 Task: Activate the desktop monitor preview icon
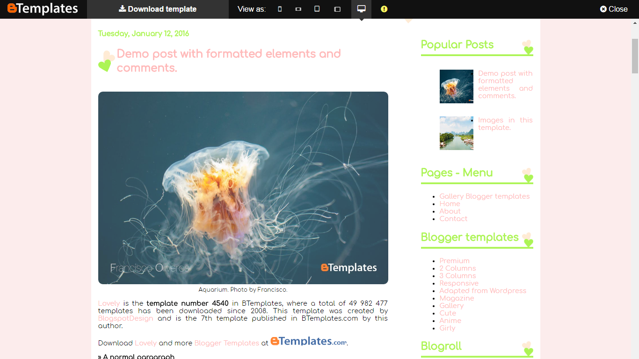coord(361,9)
